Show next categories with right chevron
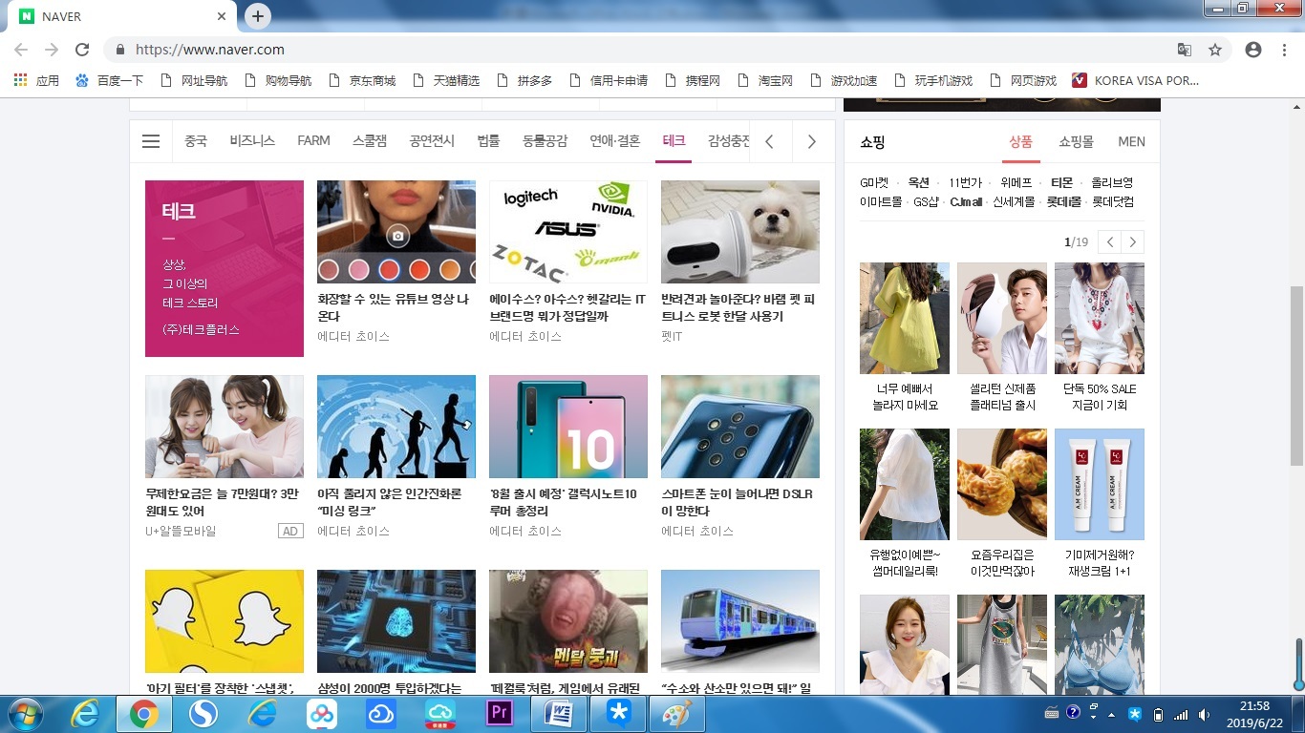The width and height of the screenshot is (1305, 733). [812, 141]
